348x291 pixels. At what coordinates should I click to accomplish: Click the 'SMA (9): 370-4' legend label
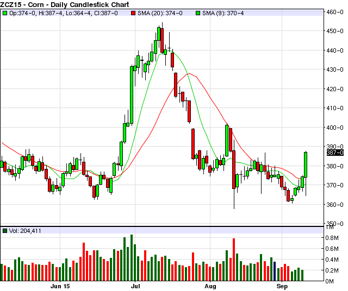(x=223, y=13)
